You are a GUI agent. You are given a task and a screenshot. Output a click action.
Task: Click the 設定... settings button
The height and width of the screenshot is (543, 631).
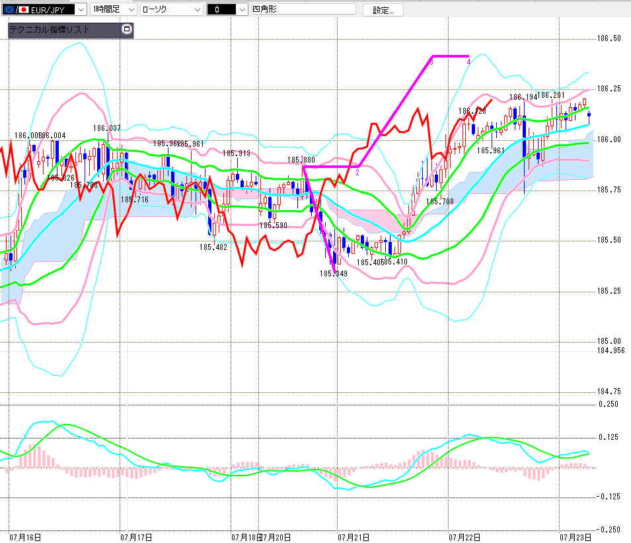383,10
